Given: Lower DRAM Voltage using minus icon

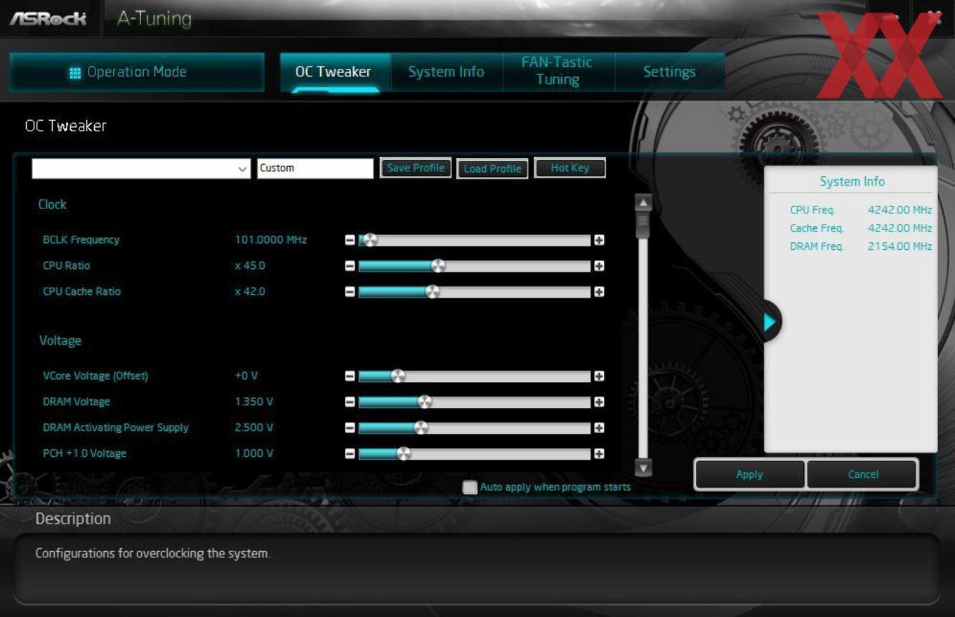Looking at the screenshot, I should [x=350, y=402].
